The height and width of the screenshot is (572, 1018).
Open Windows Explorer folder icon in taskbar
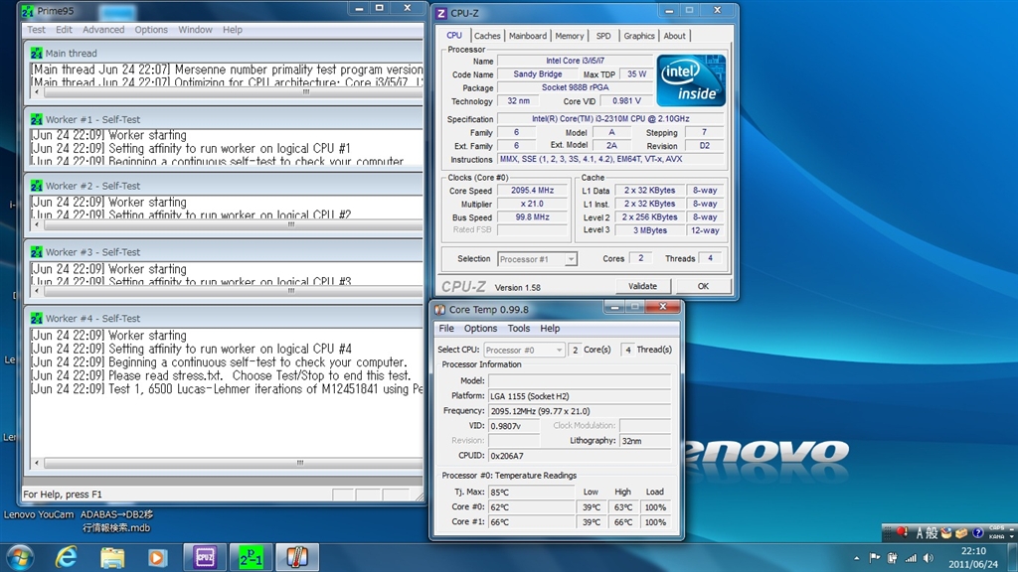click(x=112, y=556)
